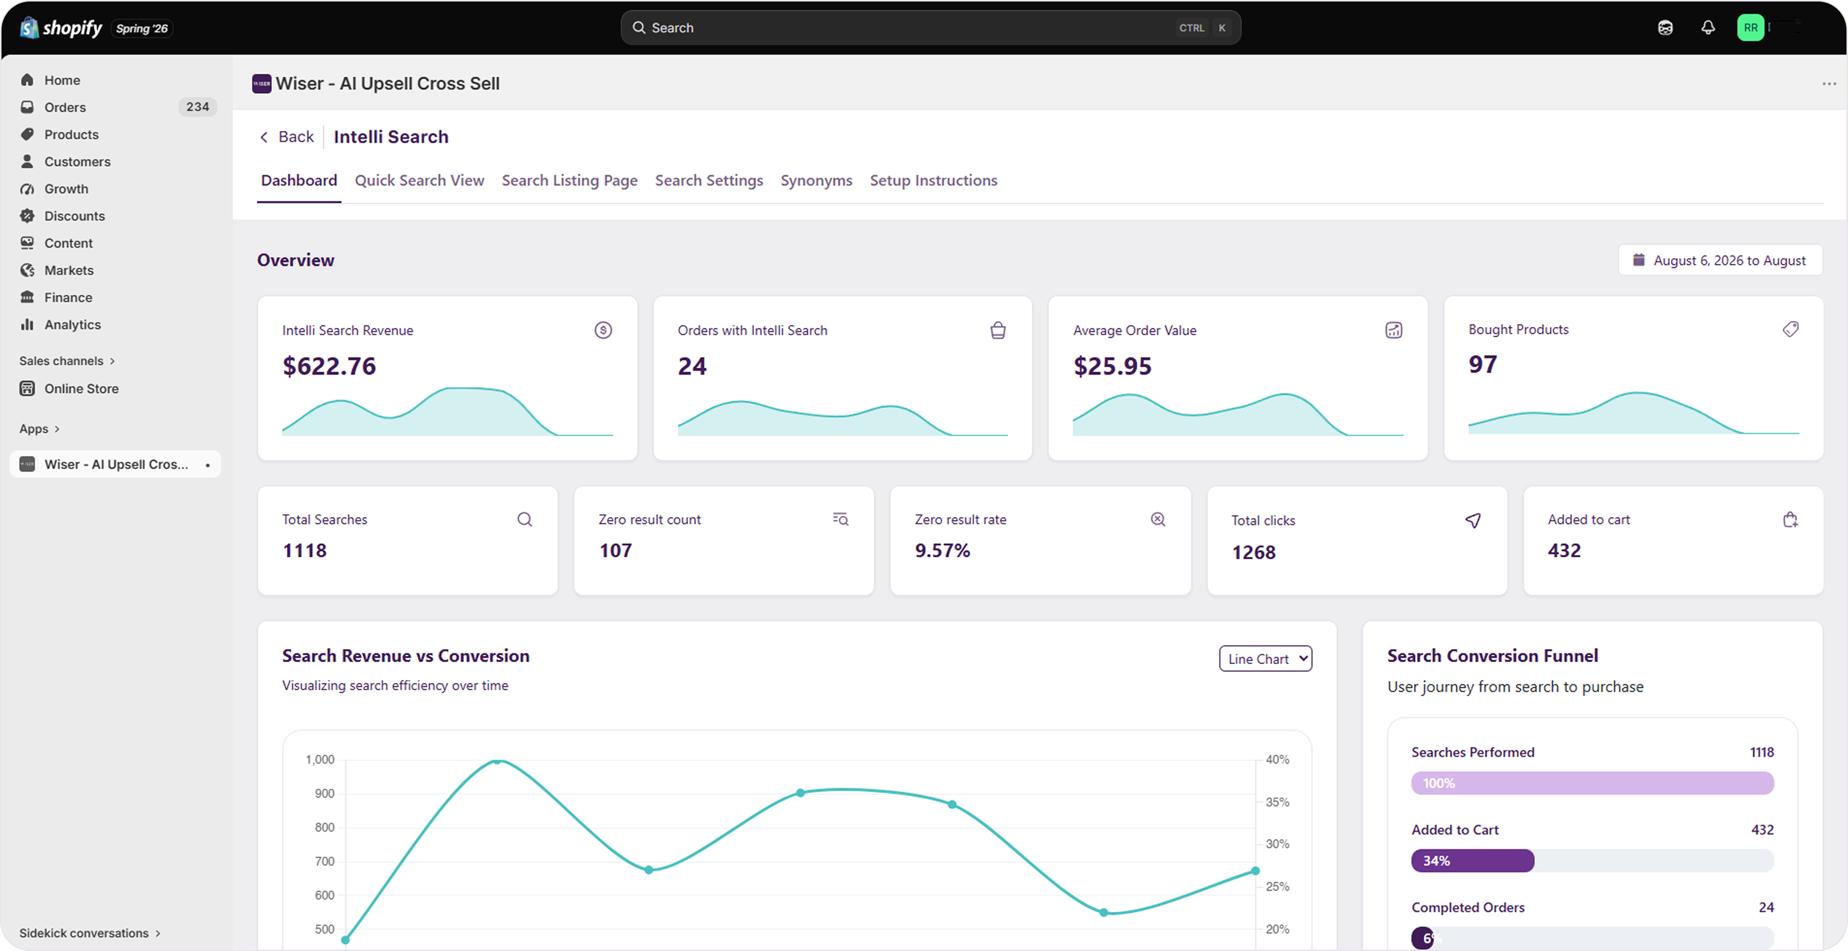Click the Wiser app logo icon
Screen dimensions: 1848x951
pos(262,84)
